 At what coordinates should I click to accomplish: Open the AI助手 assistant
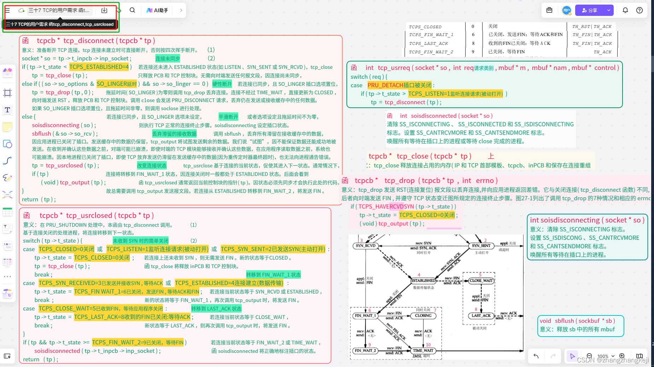click(157, 10)
